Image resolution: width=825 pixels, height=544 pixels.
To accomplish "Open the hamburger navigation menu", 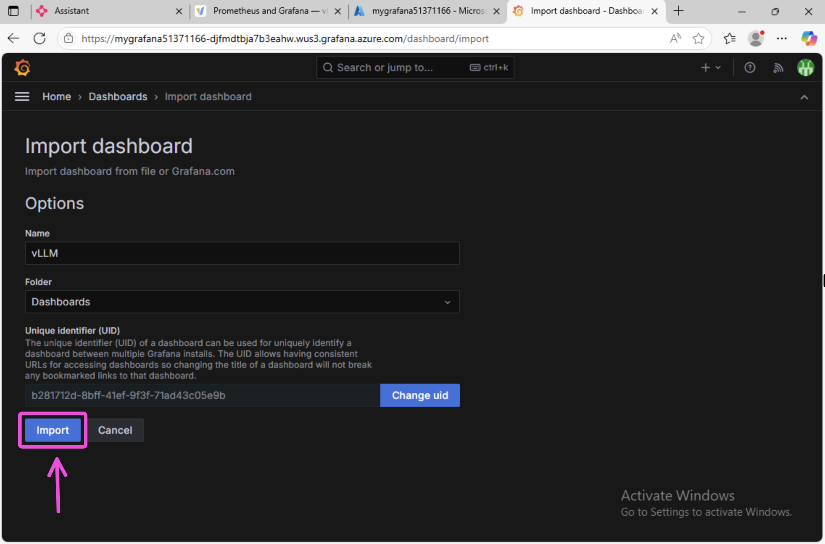I will tap(22, 96).
